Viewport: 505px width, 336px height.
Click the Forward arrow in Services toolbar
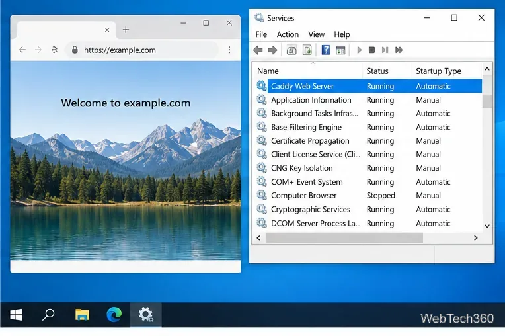(x=272, y=50)
